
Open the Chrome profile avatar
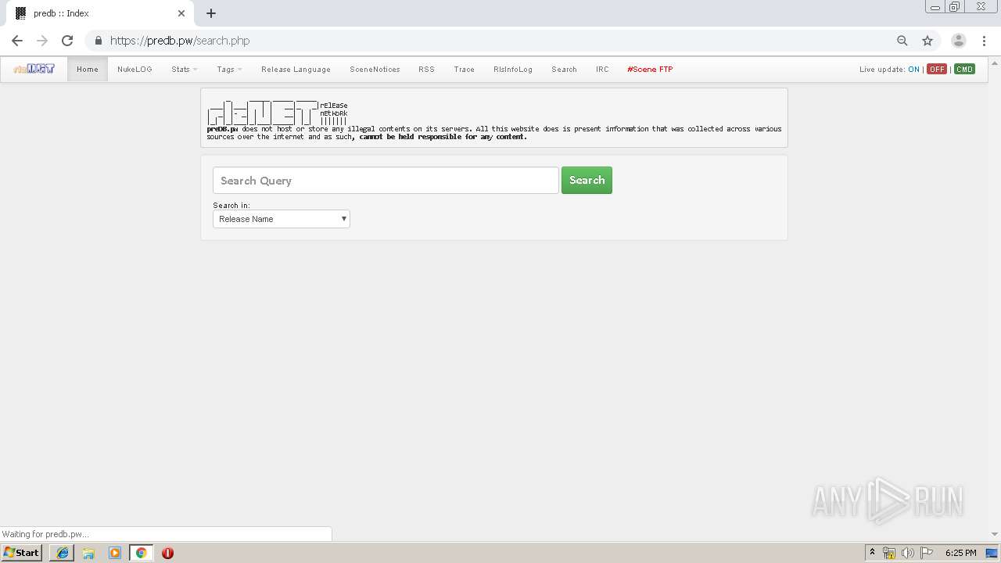pos(958,41)
